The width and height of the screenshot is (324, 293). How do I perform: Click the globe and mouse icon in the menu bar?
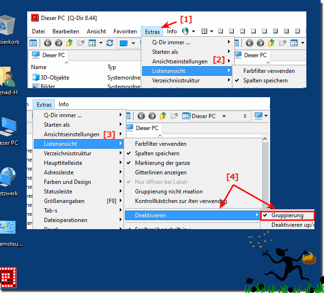pyautogui.click(x=185, y=31)
